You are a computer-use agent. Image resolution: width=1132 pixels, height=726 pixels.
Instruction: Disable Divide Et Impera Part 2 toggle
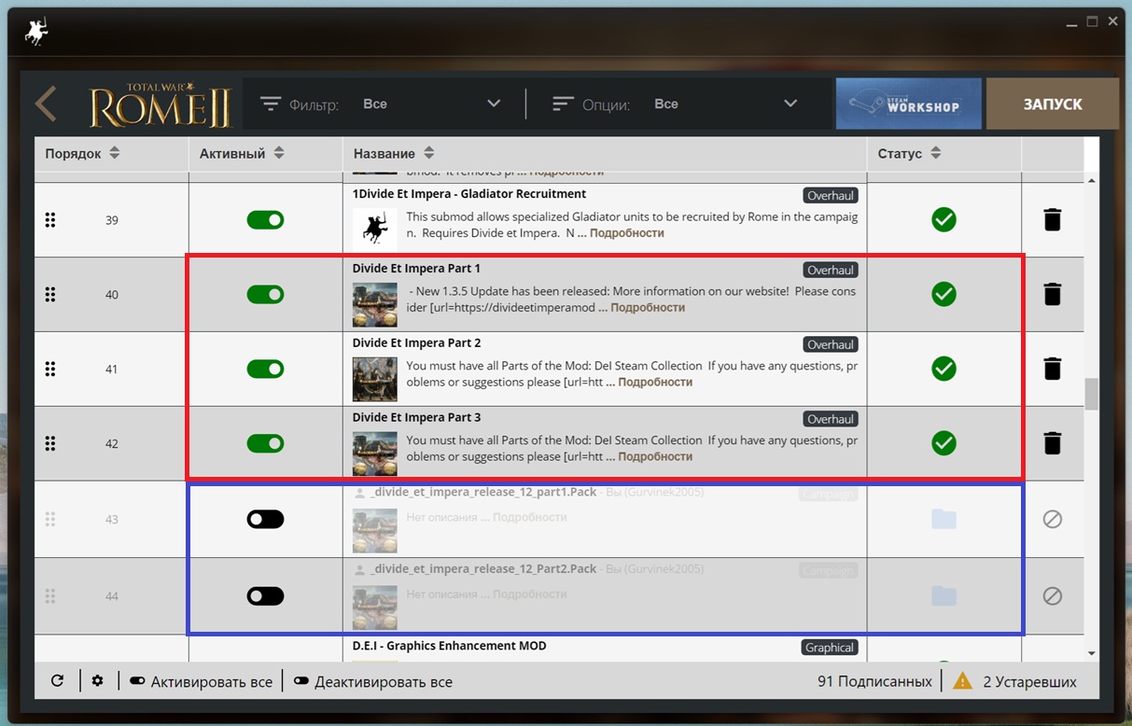tap(265, 369)
